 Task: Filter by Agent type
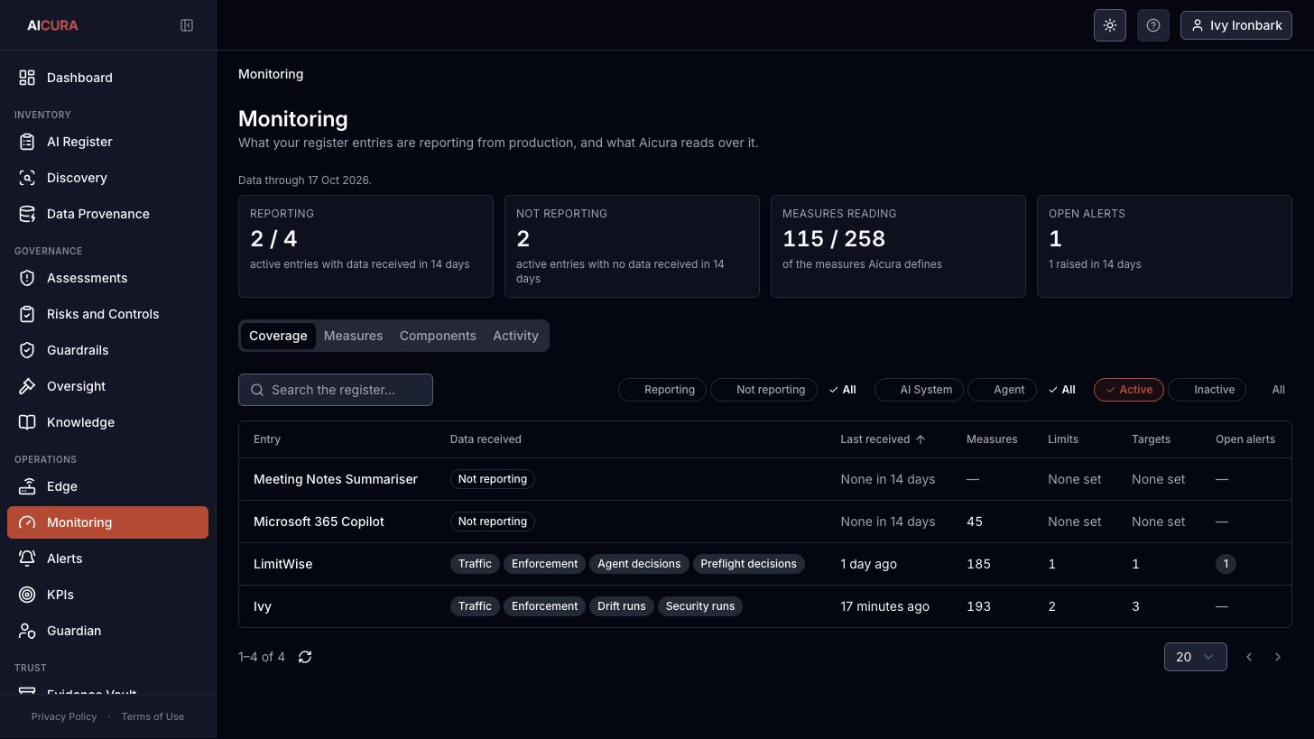1002,390
